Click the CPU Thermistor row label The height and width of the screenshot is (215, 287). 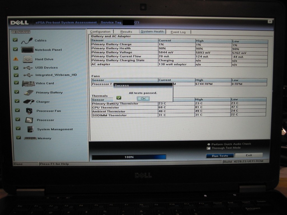click(106, 107)
